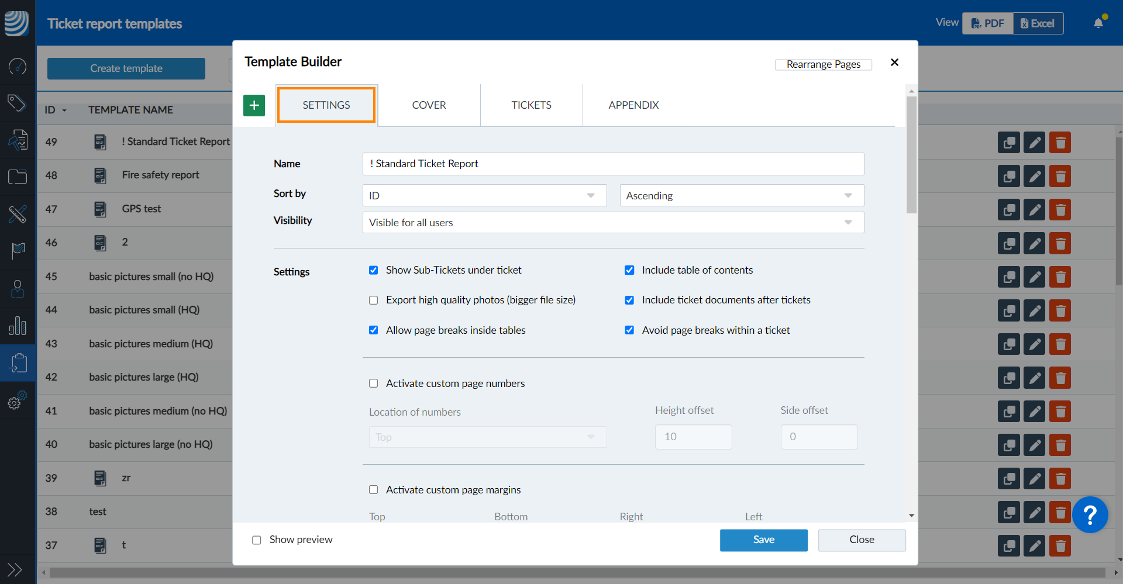Viewport: 1123px width, 584px height.
Task: Enable the Show preview checkbox
Action: (x=256, y=540)
